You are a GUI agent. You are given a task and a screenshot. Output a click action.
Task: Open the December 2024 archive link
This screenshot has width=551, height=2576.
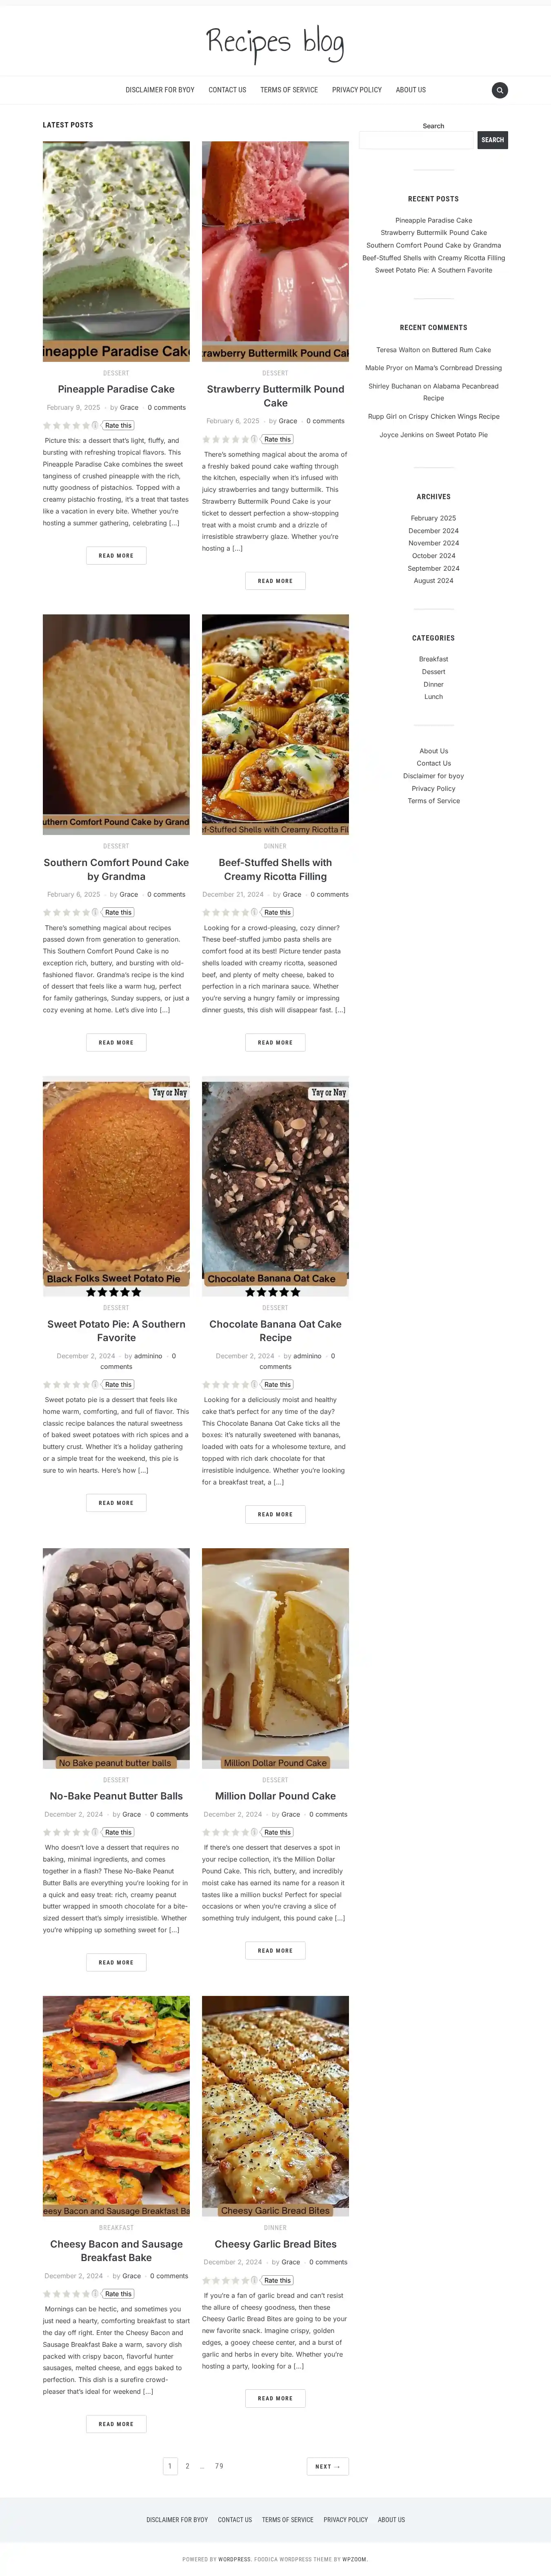tap(433, 531)
